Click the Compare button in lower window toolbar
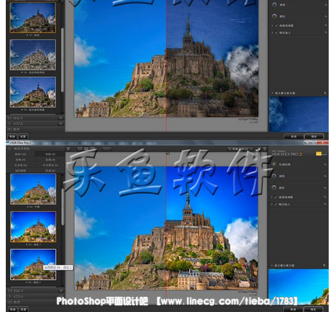This screenshot has width=330, height=312. click(107, 149)
